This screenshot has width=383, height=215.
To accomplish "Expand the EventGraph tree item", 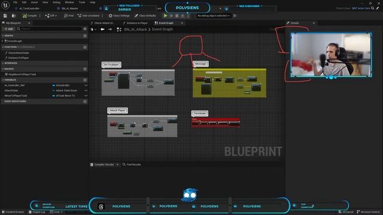I will pos(2,41).
